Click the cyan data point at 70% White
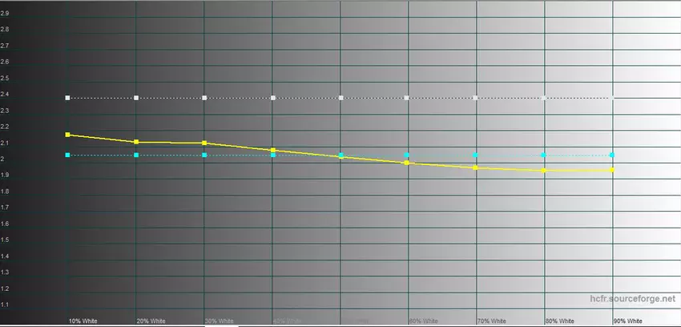 pos(476,155)
